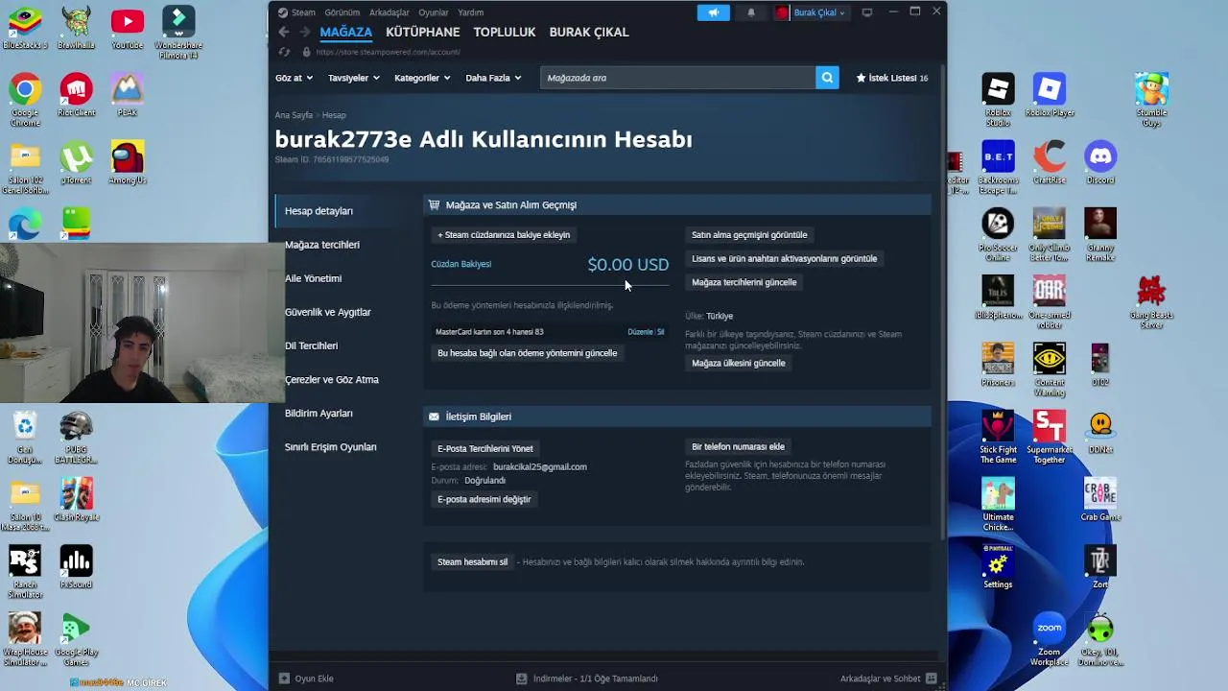This screenshot has width=1228, height=691.
Task: Select Mağaza tercihleri in sidebar
Action: 322,245
